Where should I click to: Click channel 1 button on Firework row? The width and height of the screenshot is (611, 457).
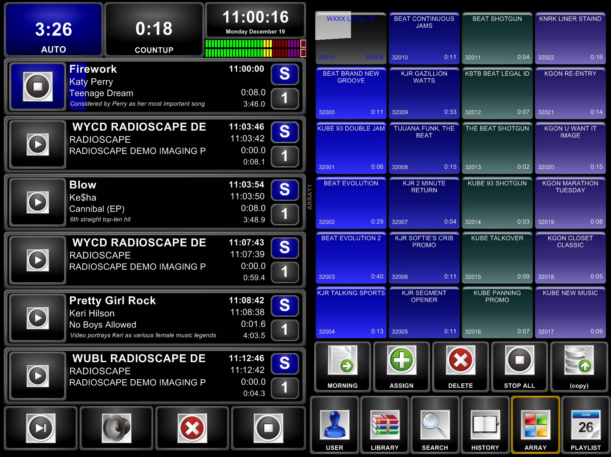click(x=285, y=98)
